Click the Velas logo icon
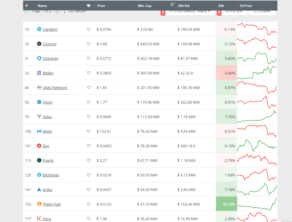This screenshot has width=292, height=222. [x=39, y=117]
